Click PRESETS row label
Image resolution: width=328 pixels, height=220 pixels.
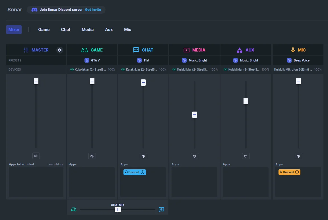tap(15, 60)
